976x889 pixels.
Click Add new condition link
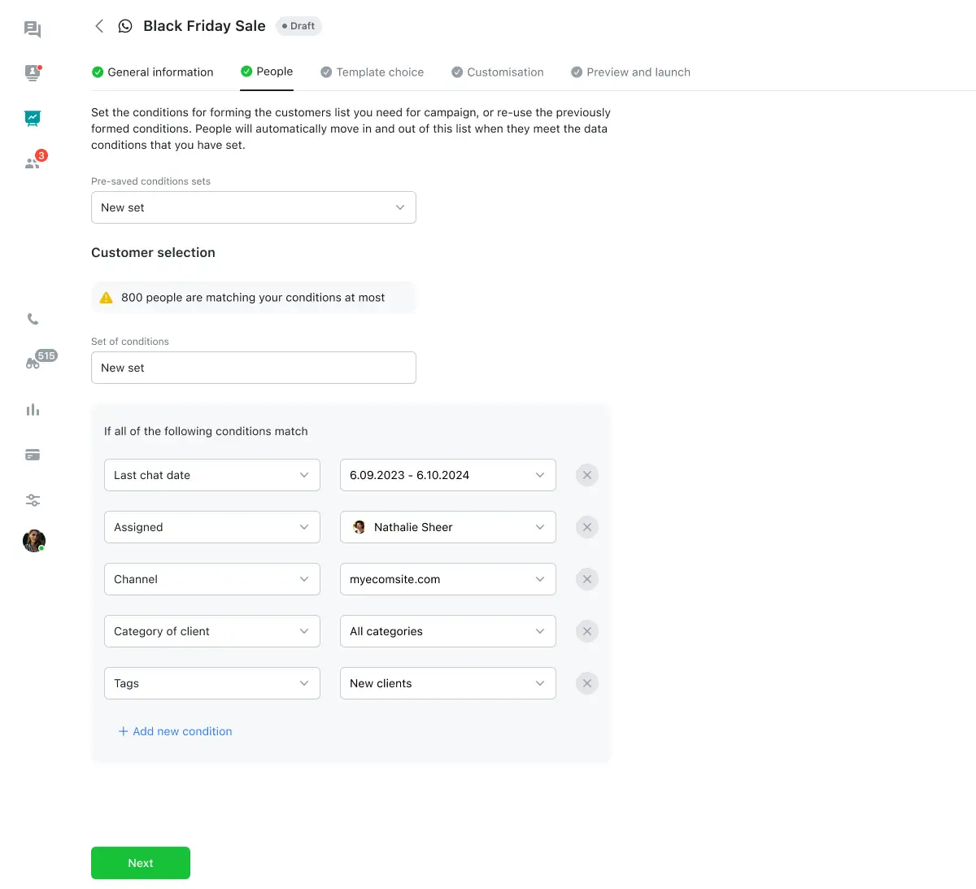176,731
